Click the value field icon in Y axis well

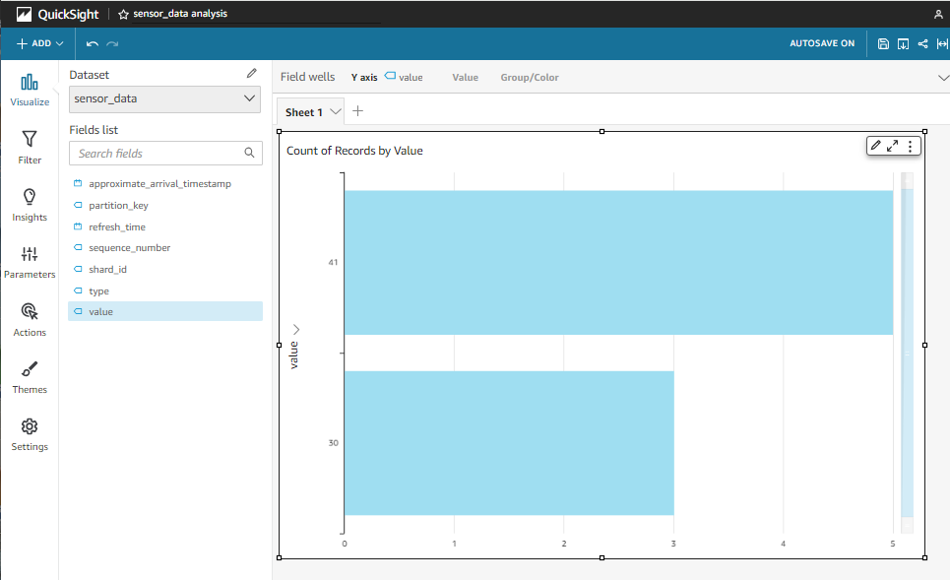tap(391, 77)
